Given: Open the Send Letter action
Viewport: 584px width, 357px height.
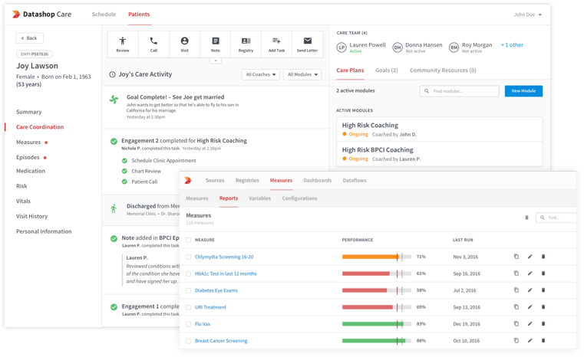Looking at the screenshot, I should pos(307,44).
